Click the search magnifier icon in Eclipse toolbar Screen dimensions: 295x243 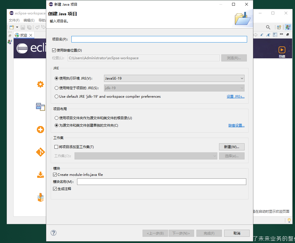[268, 27]
